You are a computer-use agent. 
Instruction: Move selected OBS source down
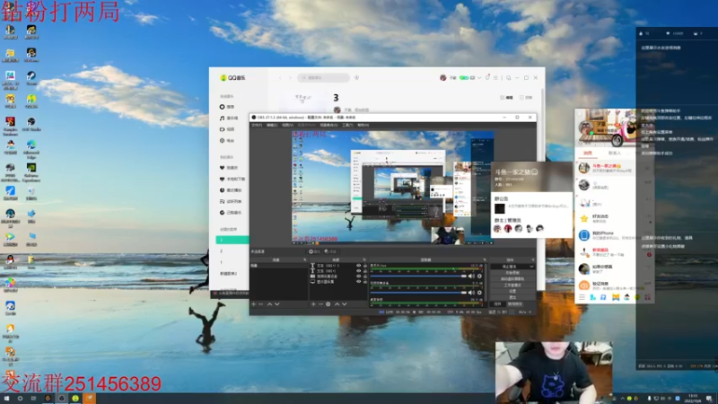[x=344, y=304]
